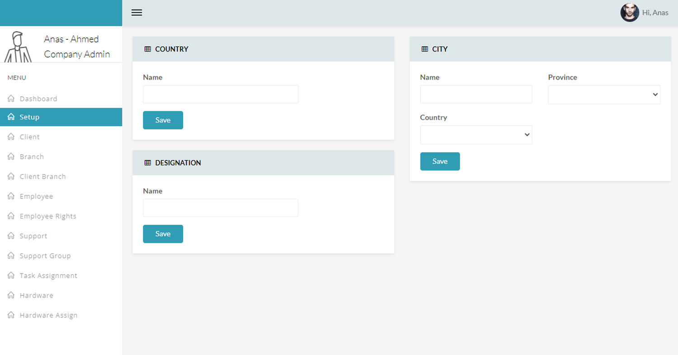The width and height of the screenshot is (678, 355).
Task: Click the home icon beside Hardware Assign
Action: click(x=11, y=315)
